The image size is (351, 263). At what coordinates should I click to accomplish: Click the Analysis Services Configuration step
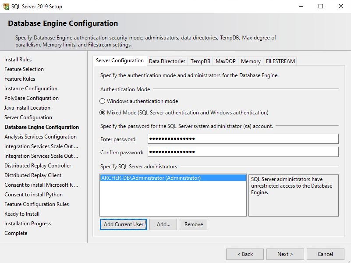coord(40,136)
